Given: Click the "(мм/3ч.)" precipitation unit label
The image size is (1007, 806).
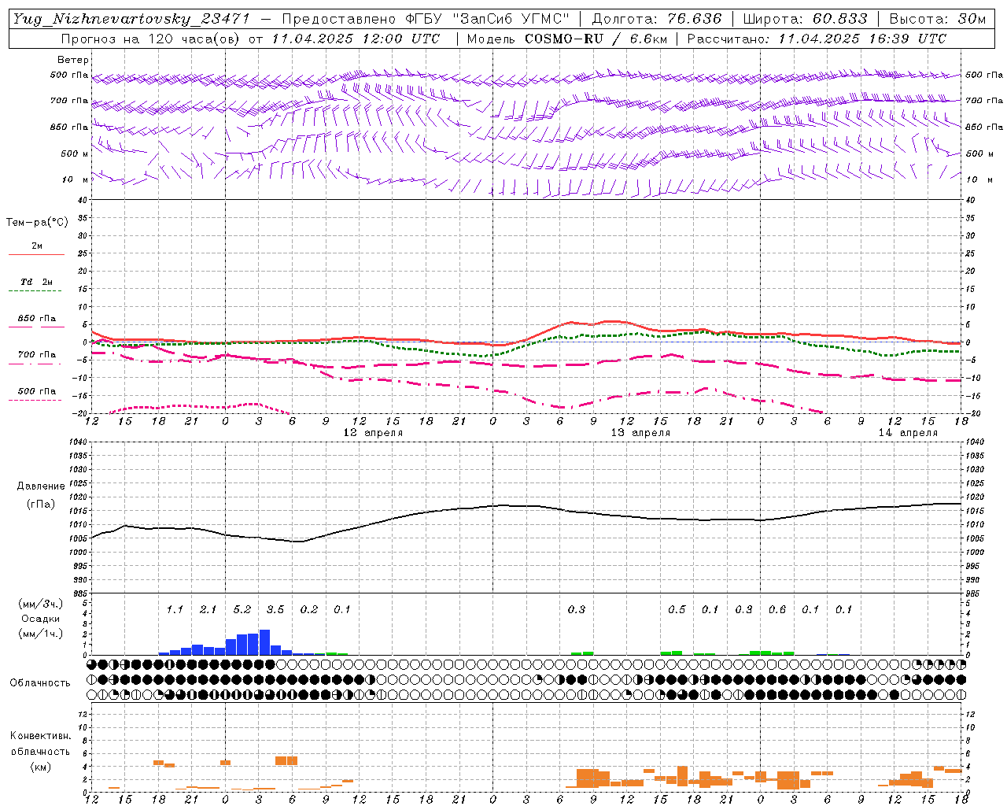Looking at the screenshot, I should [41, 604].
